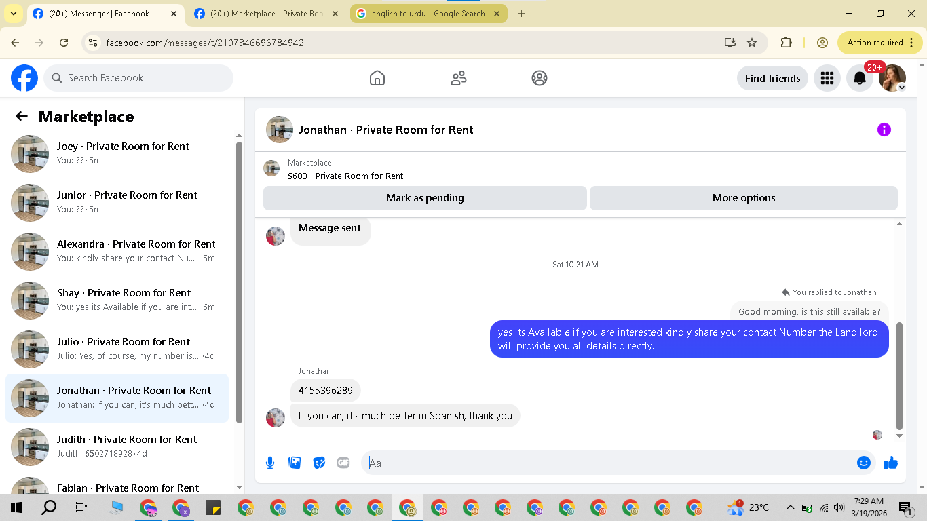Click Mark as pending button
The height and width of the screenshot is (521, 927).
tap(425, 198)
